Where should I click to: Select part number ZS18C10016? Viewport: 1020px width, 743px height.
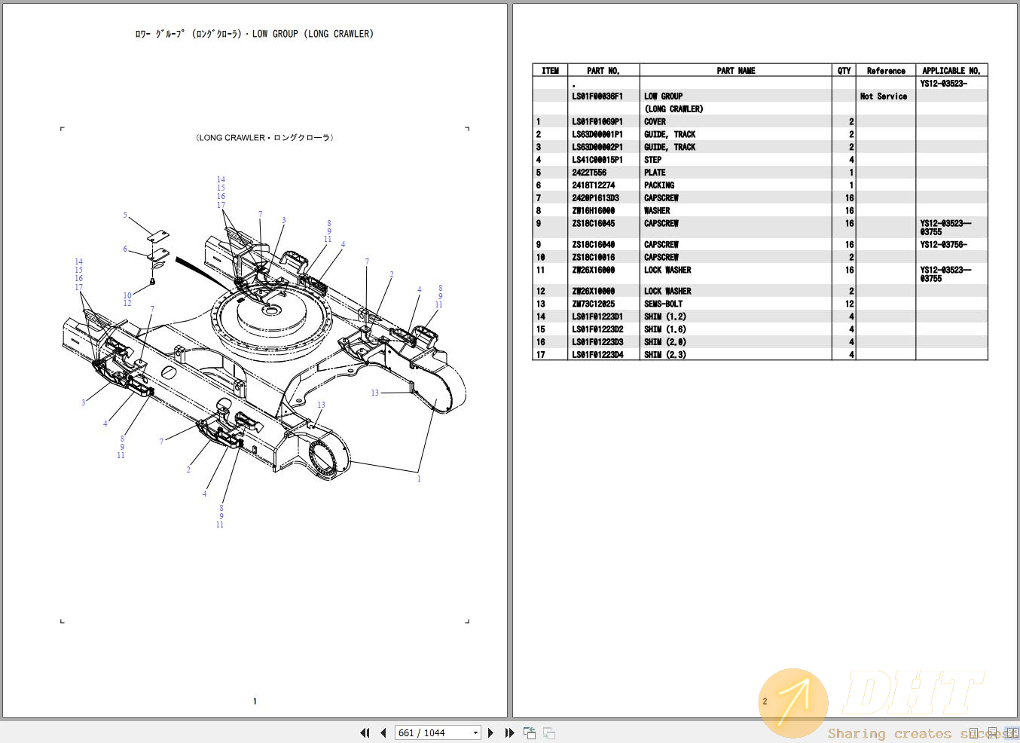594,258
